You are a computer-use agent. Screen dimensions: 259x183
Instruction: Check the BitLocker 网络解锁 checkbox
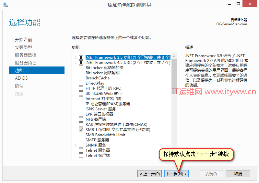pyautogui.click(x=81, y=73)
